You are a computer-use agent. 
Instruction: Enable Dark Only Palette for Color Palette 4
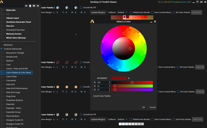pos(174,119)
